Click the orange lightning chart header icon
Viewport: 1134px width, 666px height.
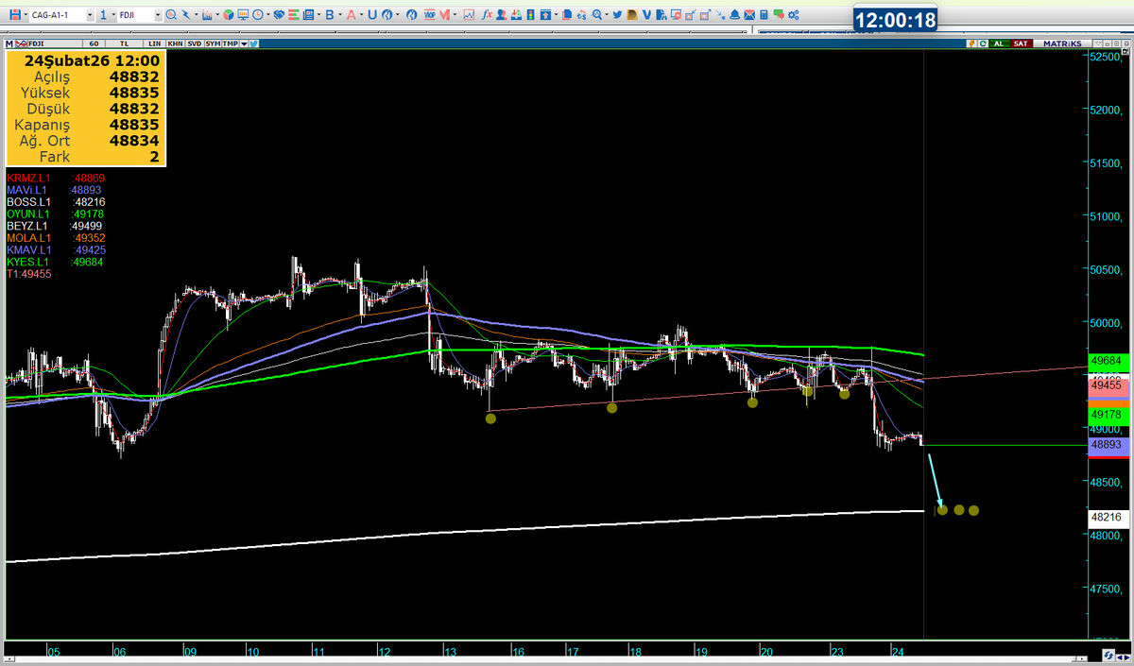(x=971, y=43)
